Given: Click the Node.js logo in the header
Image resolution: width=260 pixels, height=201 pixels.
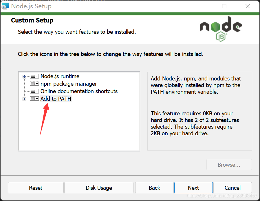Looking at the screenshot, I should point(221,26).
